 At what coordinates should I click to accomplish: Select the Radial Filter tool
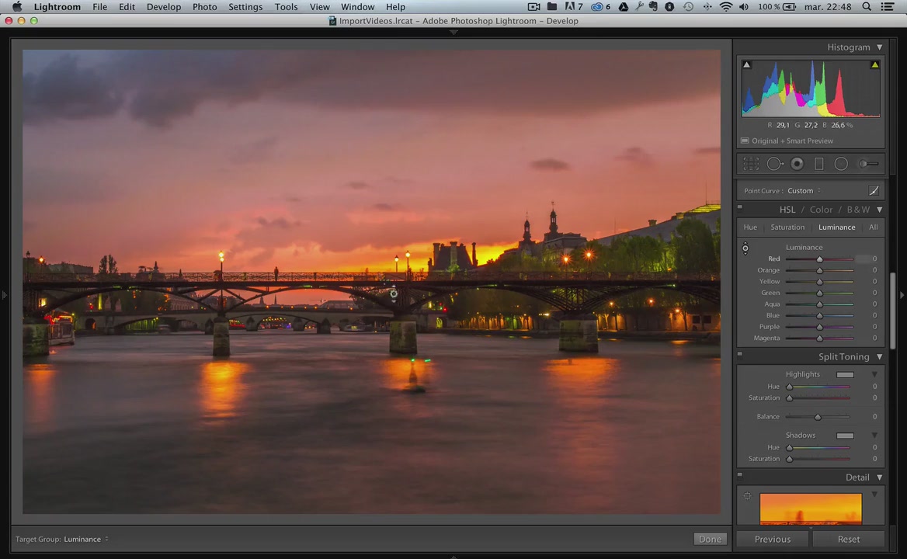click(841, 164)
